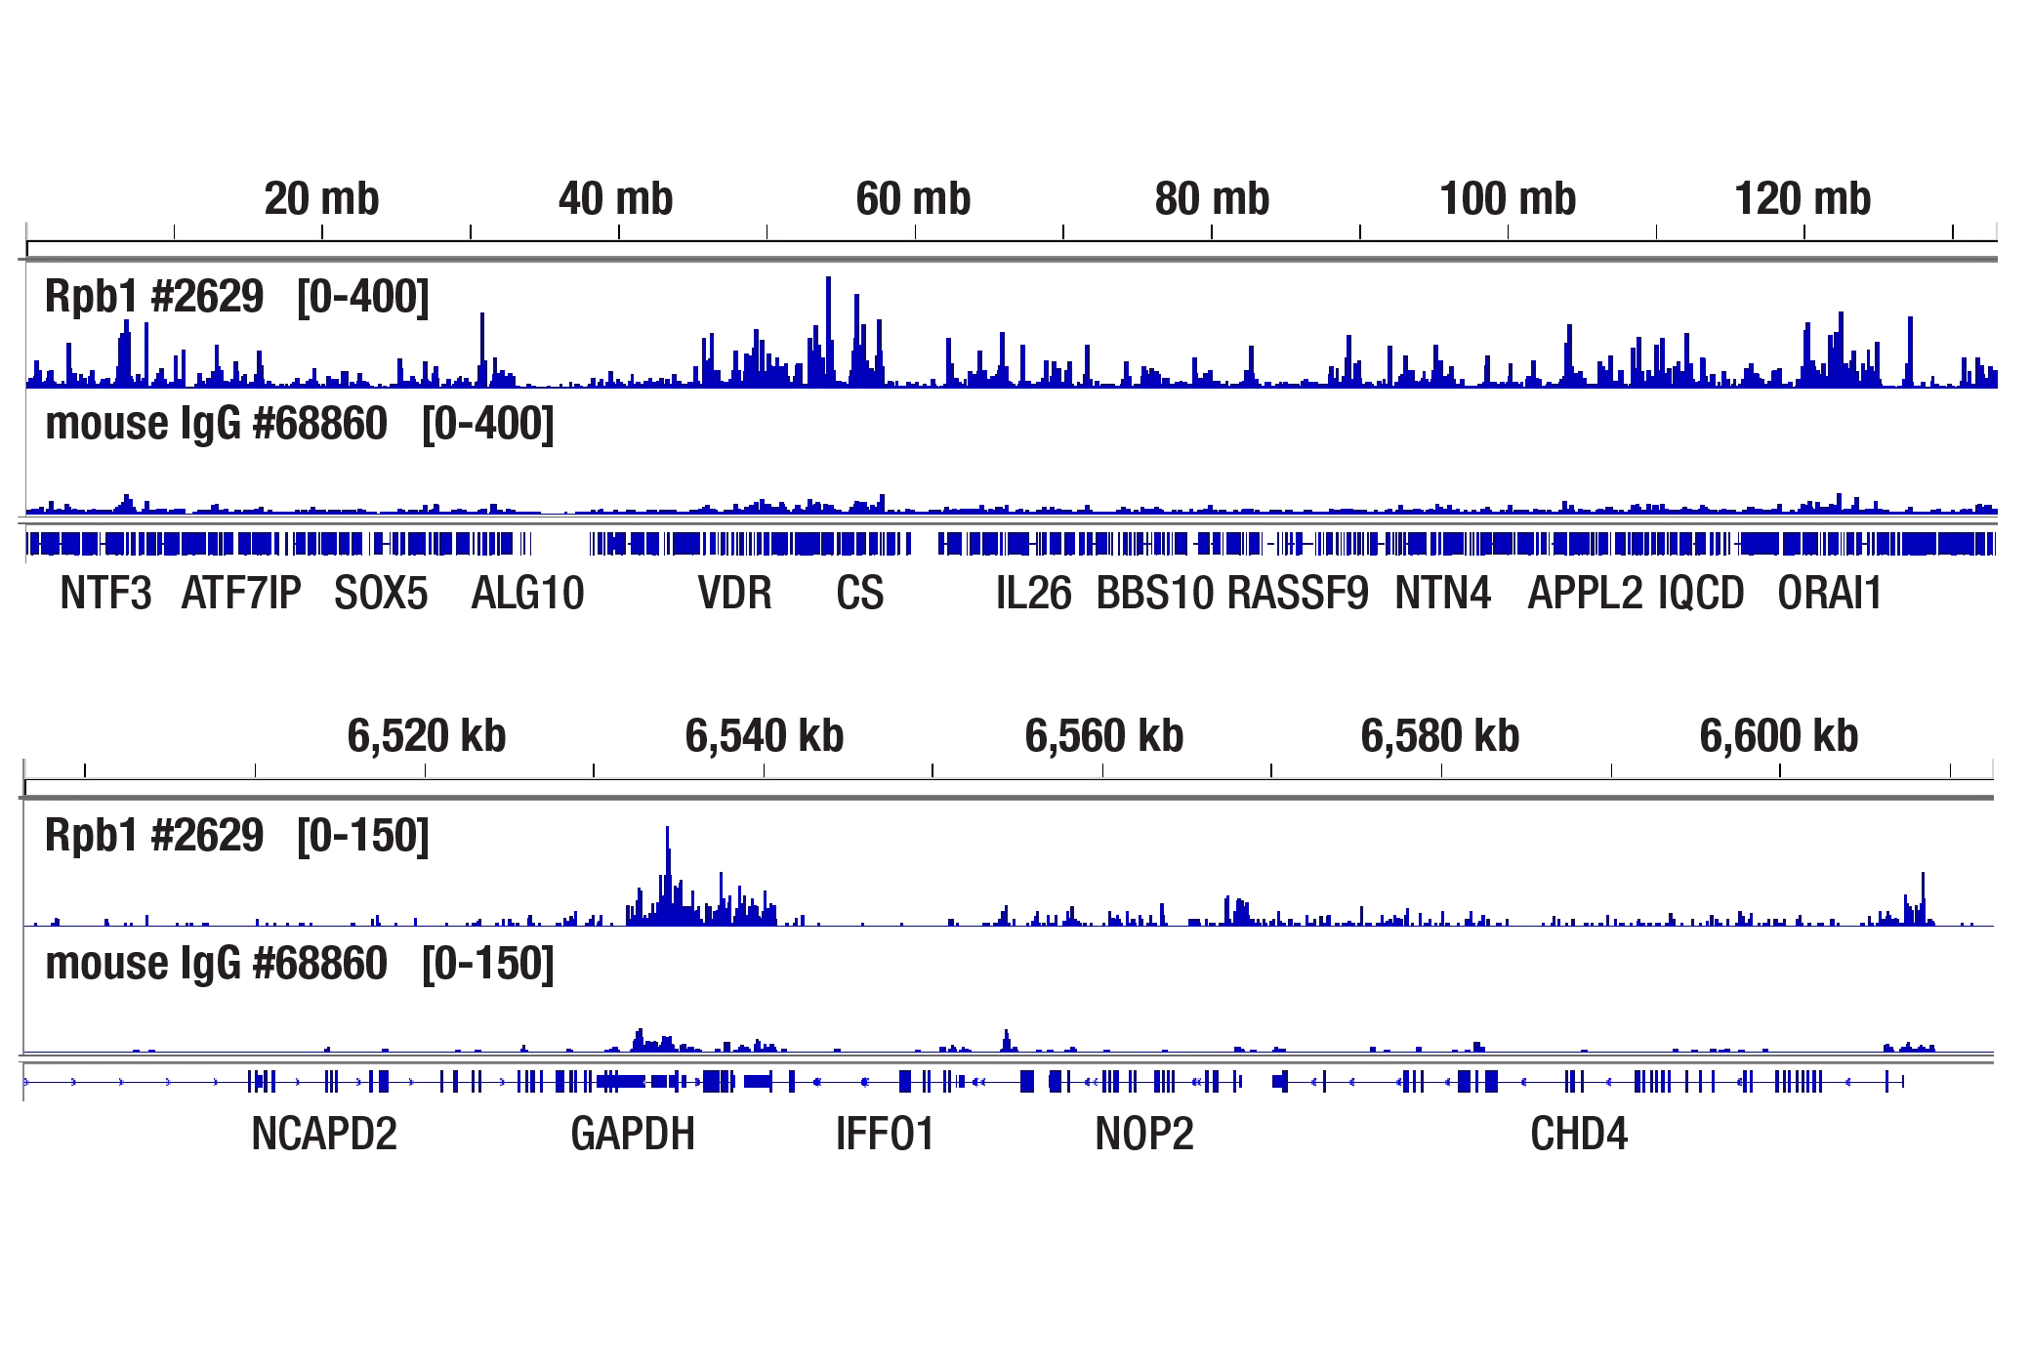Click the tallest Rpb1 peak near 60 mb
The image size is (2031, 1367).
pyautogui.click(x=828, y=312)
